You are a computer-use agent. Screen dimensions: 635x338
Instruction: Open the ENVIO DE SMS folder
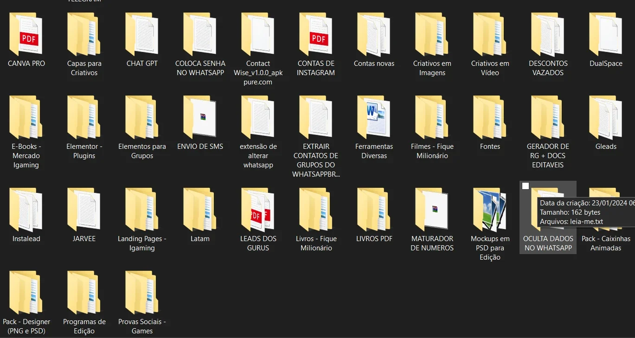[200, 117]
